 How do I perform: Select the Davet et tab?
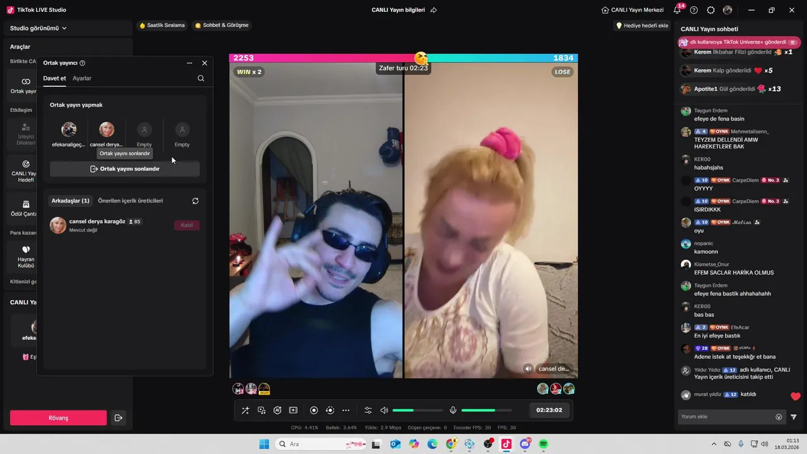pyautogui.click(x=54, y=78)
